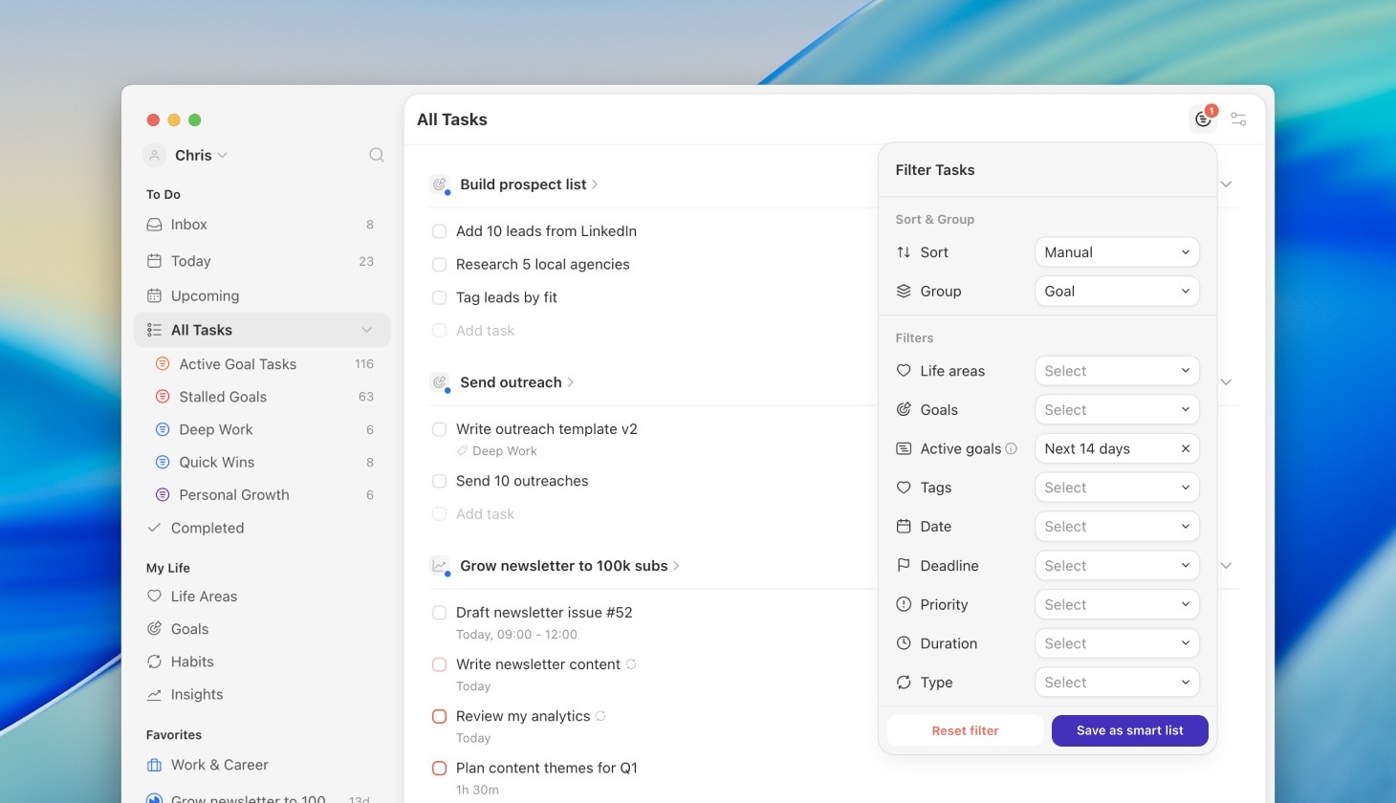
Task: Open the Inbox list in sidebar
Action: [x=262, y=225]
